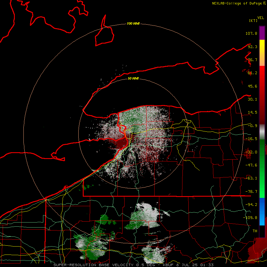
Task: Click the 100 NMI range ring label
Action: point(133,23)
